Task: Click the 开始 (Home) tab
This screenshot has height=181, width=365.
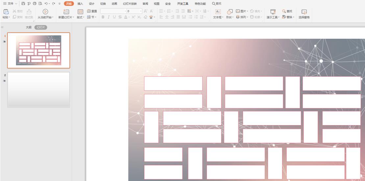Action: point(69,4)
